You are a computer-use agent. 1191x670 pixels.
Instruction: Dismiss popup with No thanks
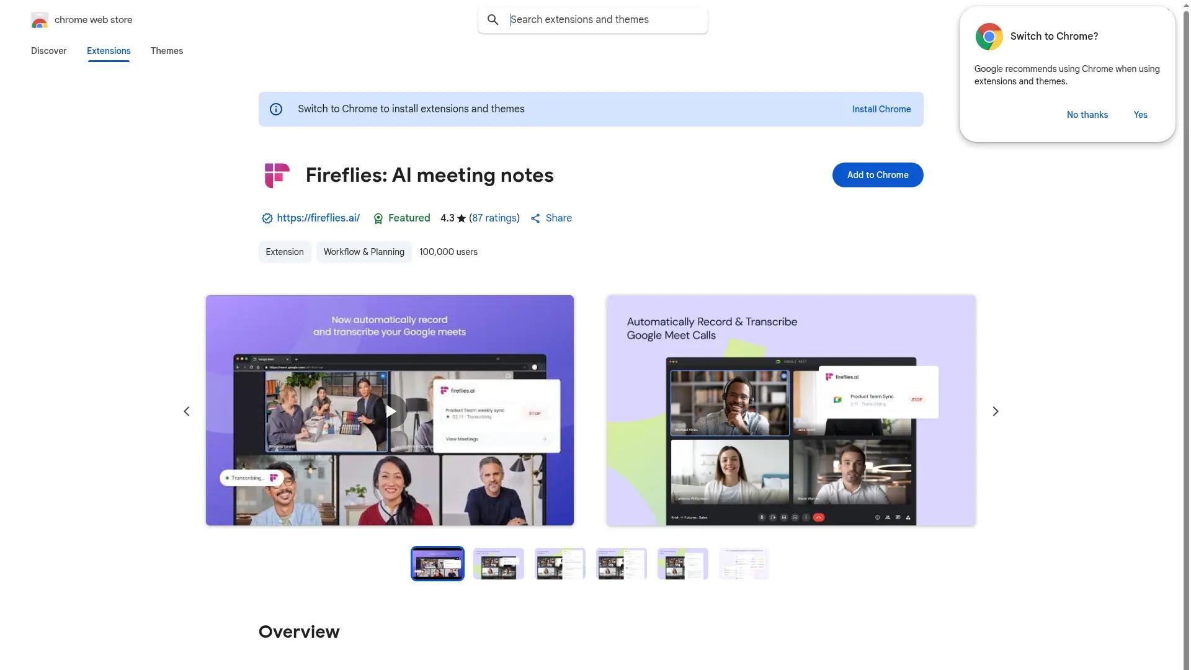(1087, 115)
